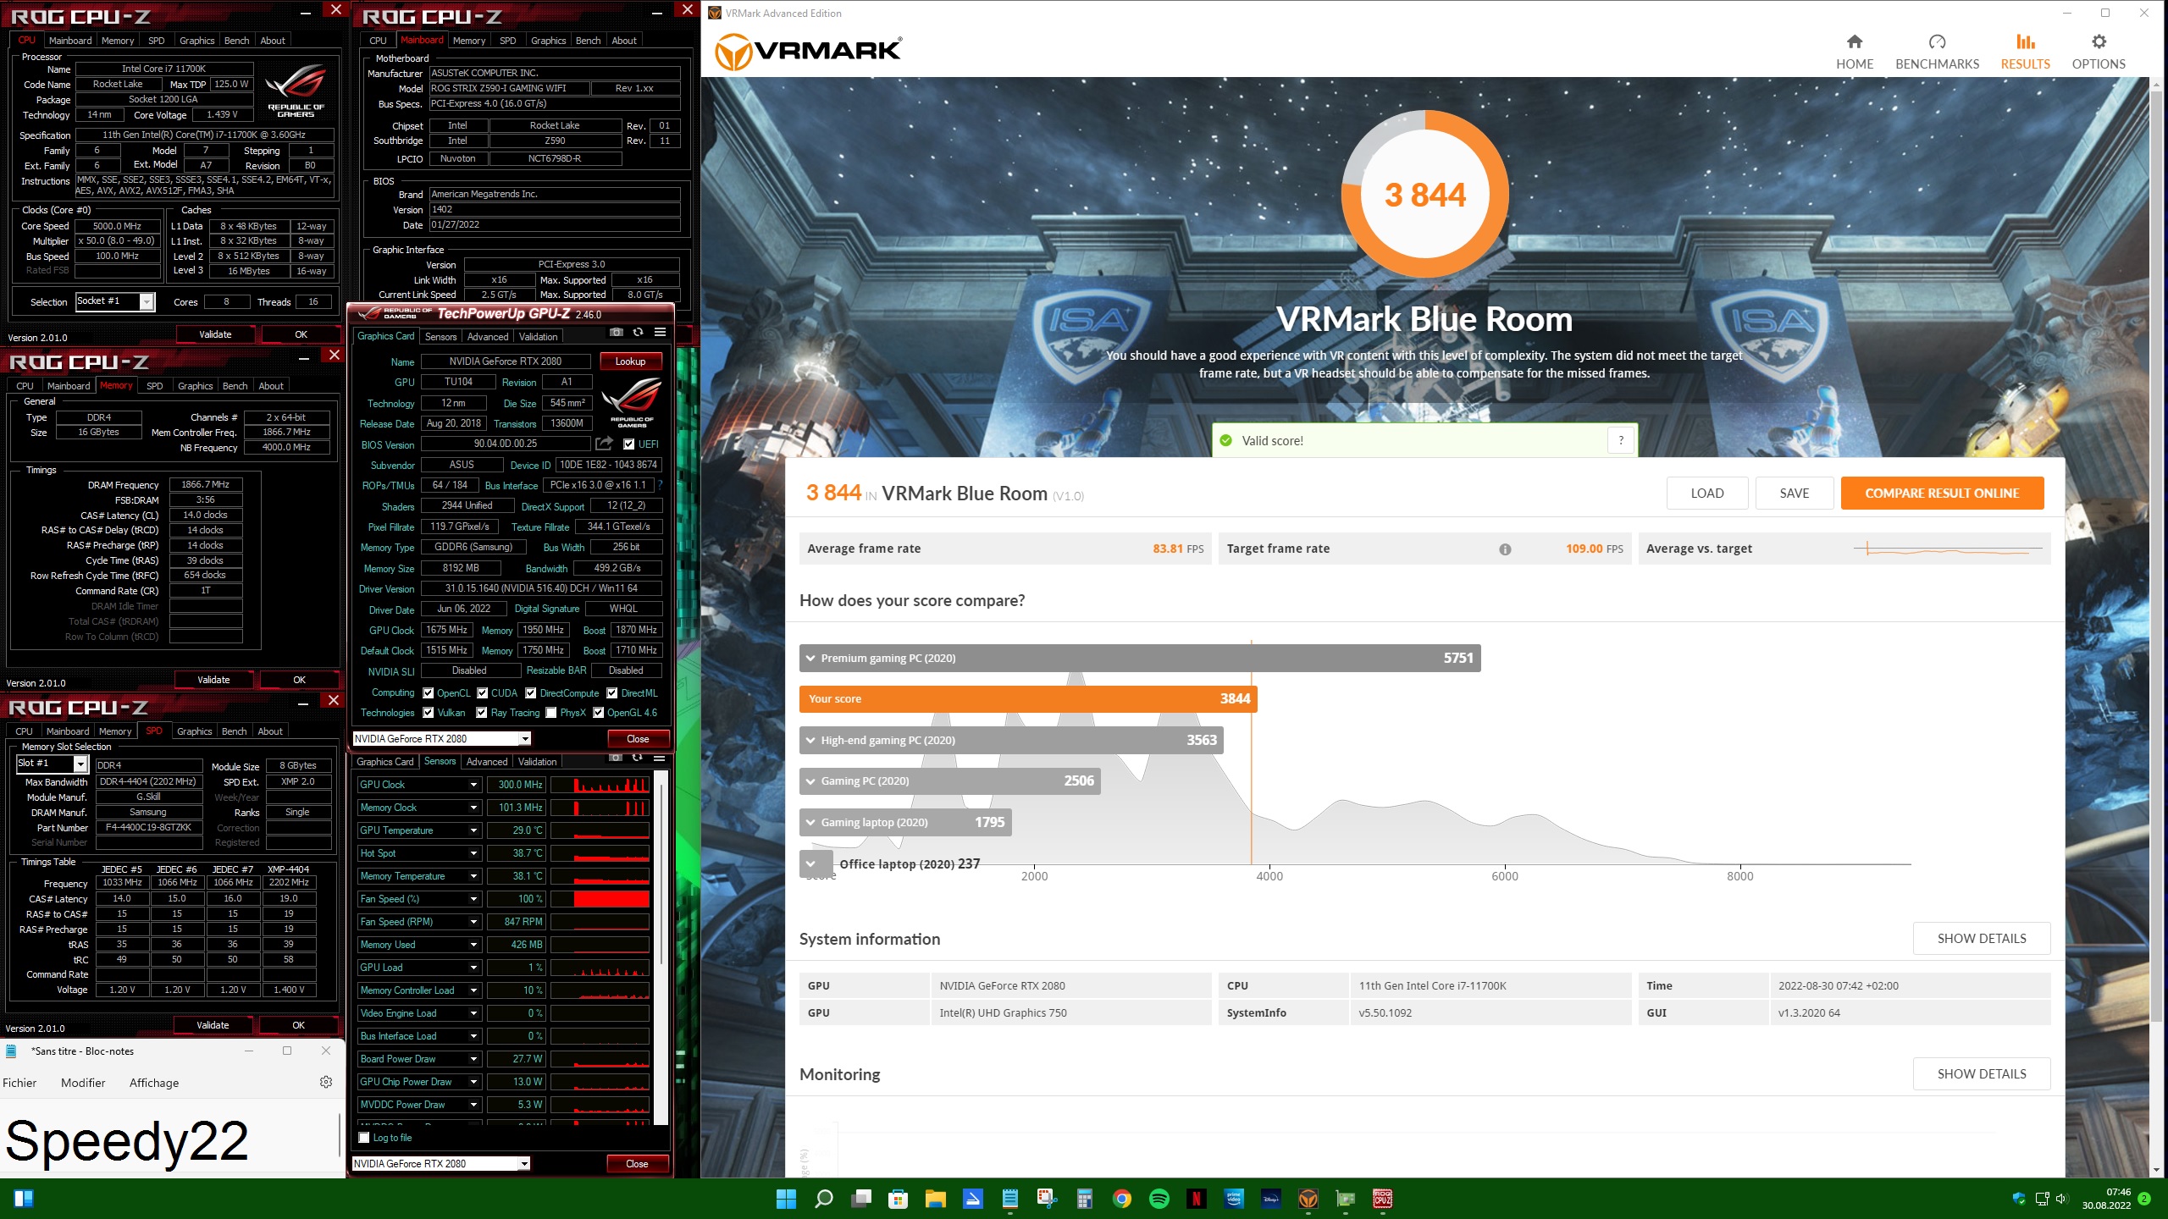Click BIOS share/export arrow icon in GPU-Z
This screenshot has height=1219, width=2168.
point(604,444)
